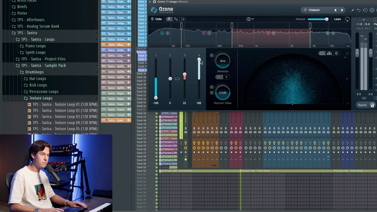The height and width of the screenshot is (212, 377).
Task: Click Ozone undo arrow icon
Action: pyautogui.click(x=359, y=10)
